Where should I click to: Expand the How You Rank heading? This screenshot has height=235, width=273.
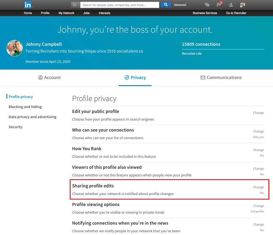pos(87,149)
